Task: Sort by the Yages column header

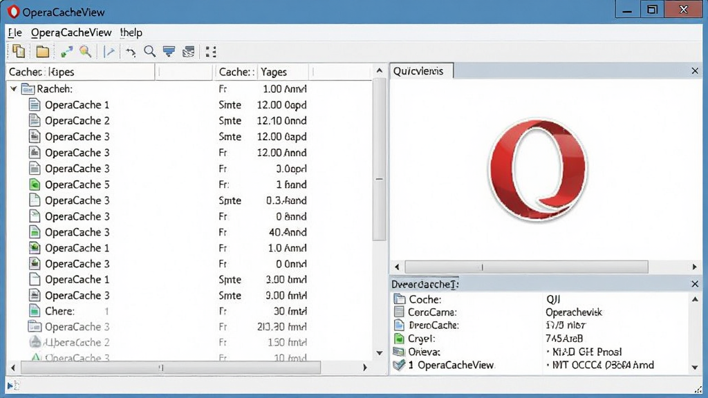Action: point(283,72)
